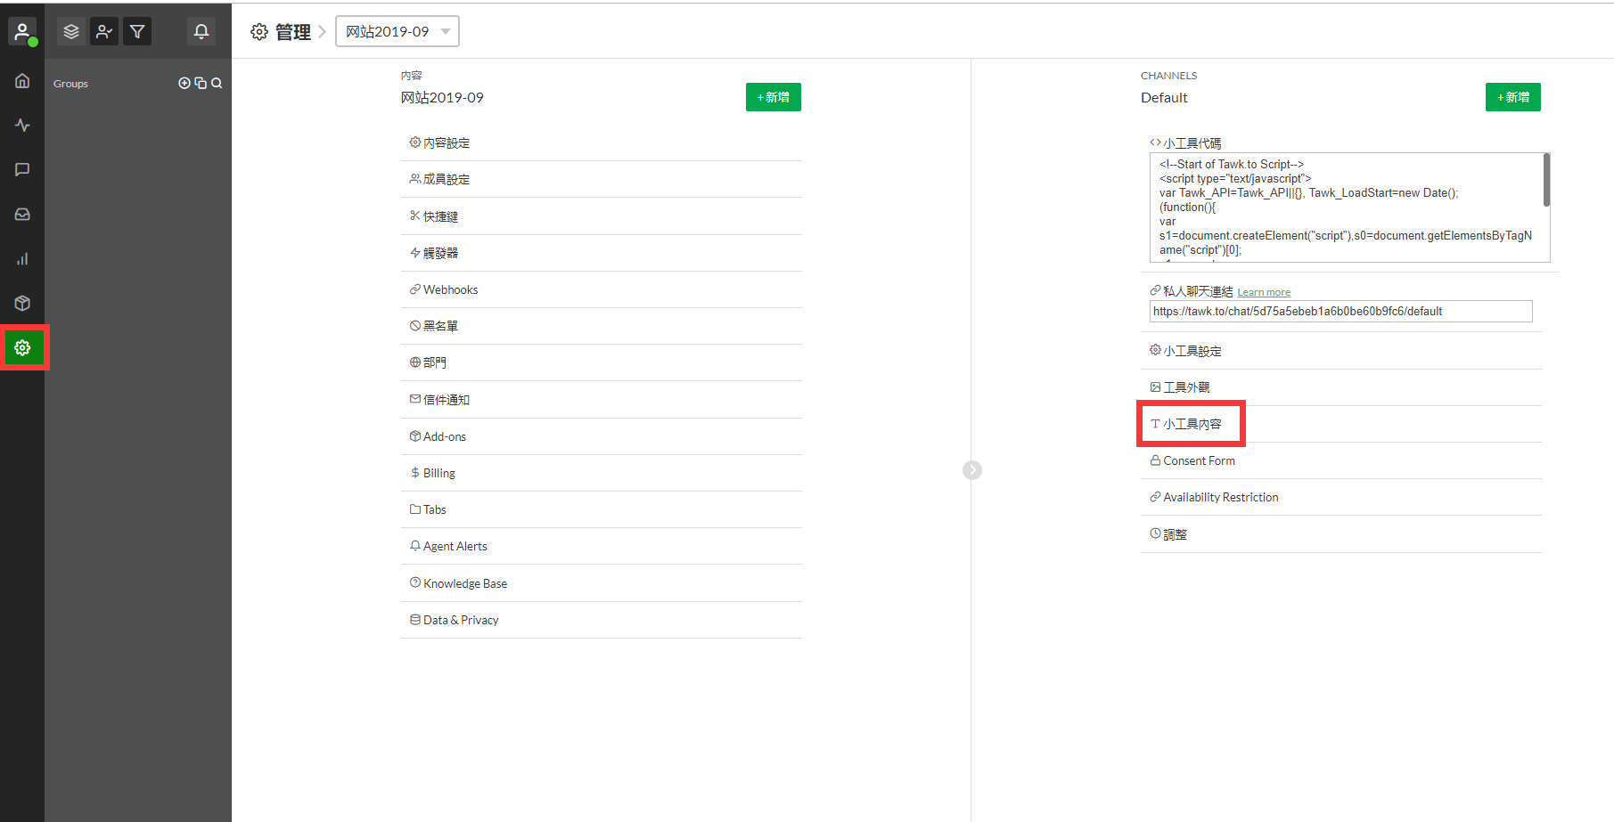Select Knowledge Base from the settings list
The width and height of the screenshot is (1614, 822).
click(x=464, y=583)
